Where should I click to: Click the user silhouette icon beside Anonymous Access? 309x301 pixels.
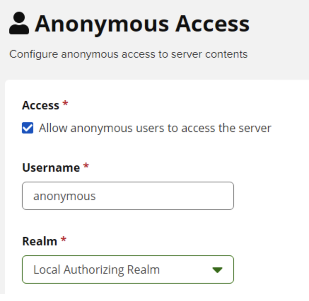(19, 23)
